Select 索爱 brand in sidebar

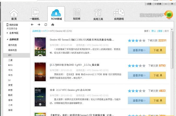pos(10,85)
